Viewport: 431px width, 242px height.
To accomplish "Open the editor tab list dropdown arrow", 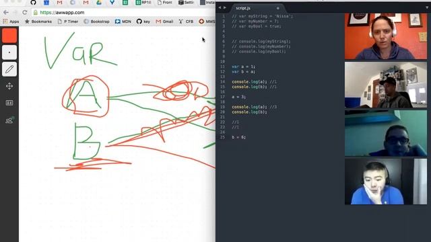I will tap(427, 7).
